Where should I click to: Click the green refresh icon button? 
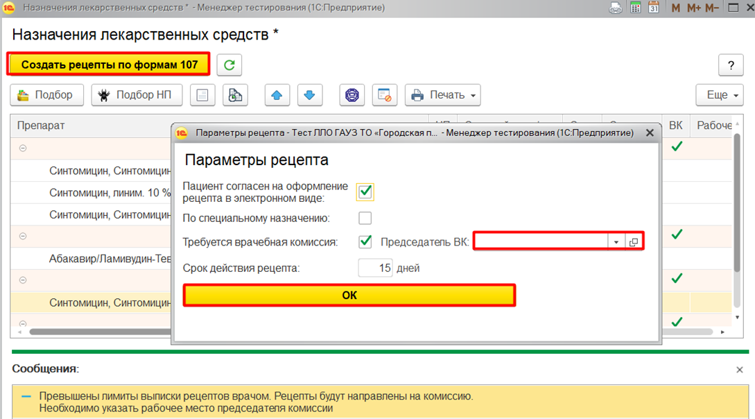(x=229, y=65)
